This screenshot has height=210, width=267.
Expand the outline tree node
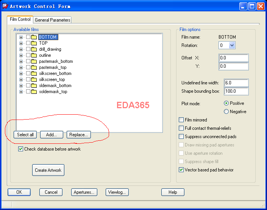pos(21,55)
